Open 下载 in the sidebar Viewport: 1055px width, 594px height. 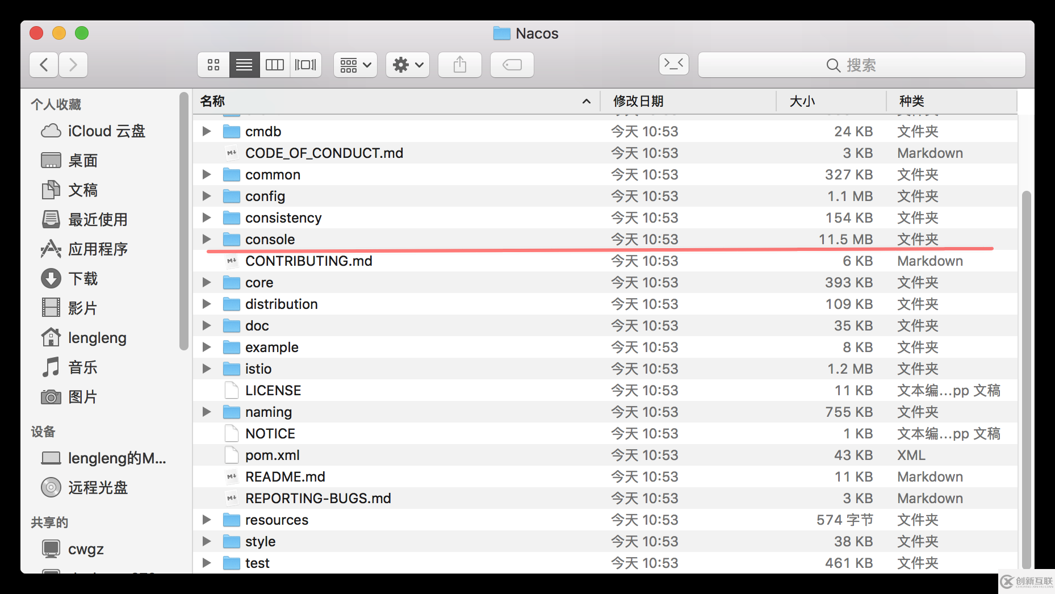click(x=69, y=279)
